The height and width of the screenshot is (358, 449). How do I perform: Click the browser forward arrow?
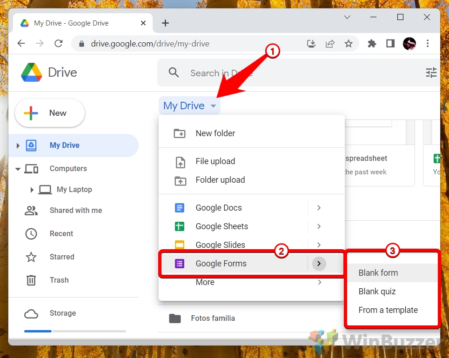[40, 44]
